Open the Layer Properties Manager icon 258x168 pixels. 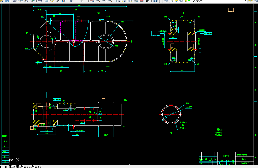pyautogui.click(x=166, y=1)
